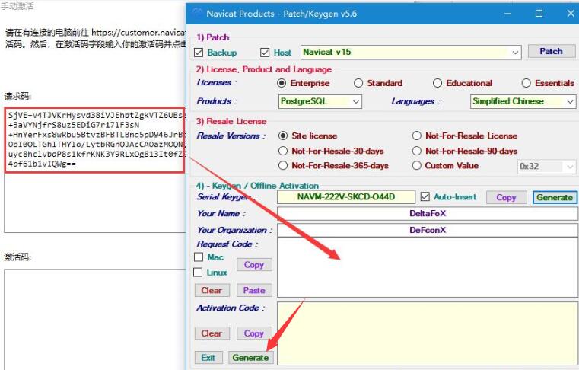Toggle the Mac checkbox

(x=199, y=257)
